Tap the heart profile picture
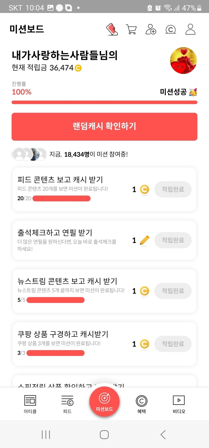The image size is (209, 448). pos(183,60)
